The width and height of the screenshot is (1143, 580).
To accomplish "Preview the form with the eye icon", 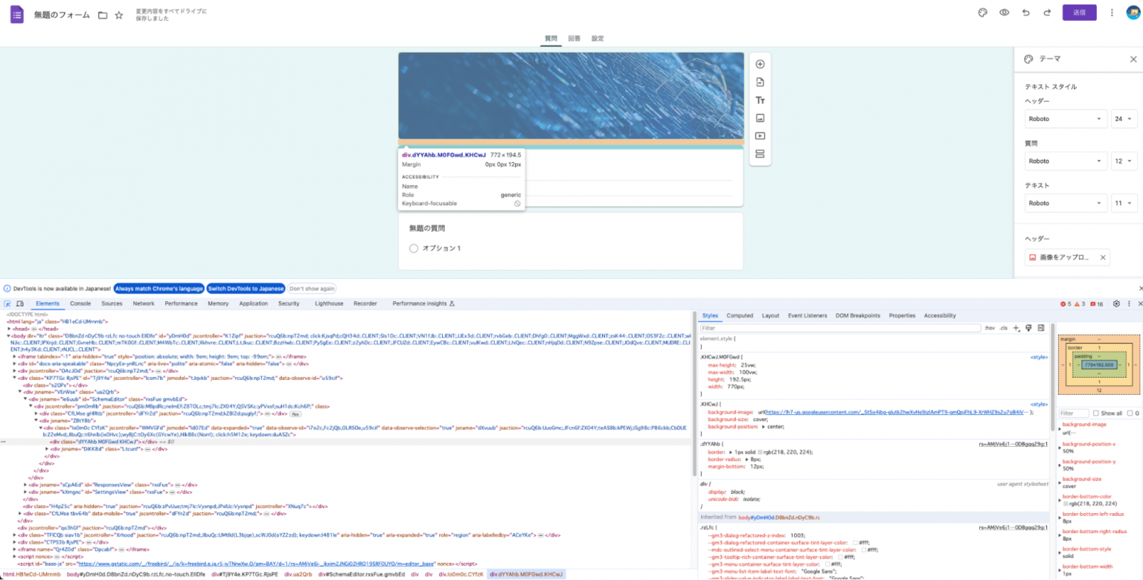I will 1004,13.
